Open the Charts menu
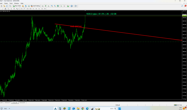This screenshot has width=187, height=110. (x=6, y=3)
